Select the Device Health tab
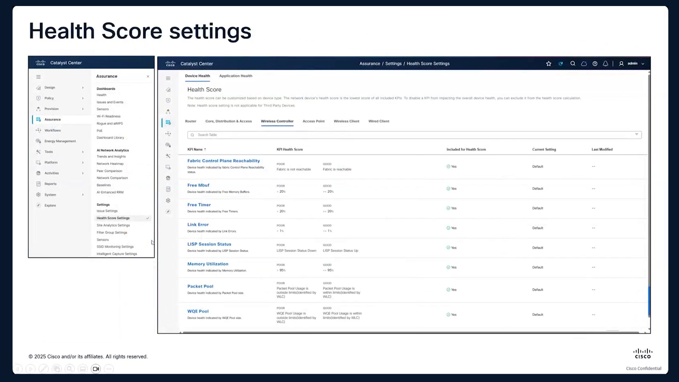This screenshot has height=382, width=679. [197, 76]
